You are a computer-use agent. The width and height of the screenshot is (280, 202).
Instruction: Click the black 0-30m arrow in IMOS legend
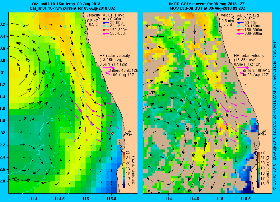coord(240,19)
